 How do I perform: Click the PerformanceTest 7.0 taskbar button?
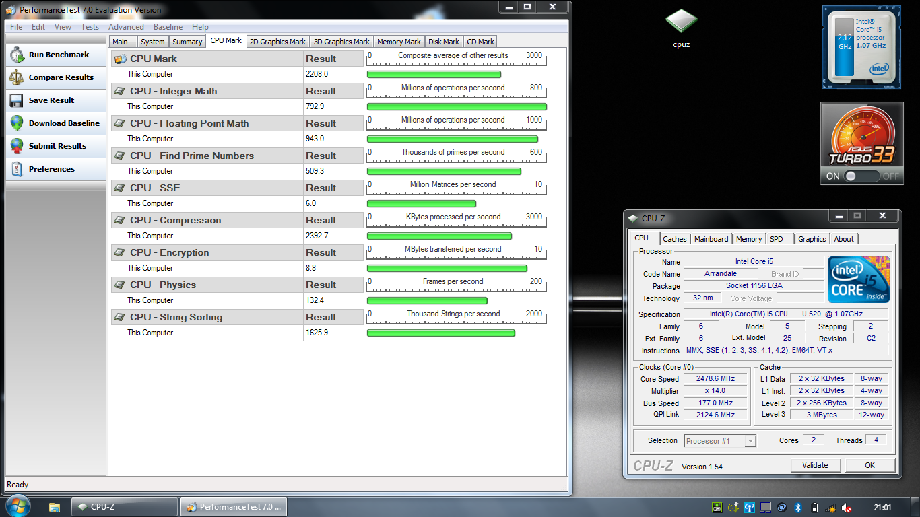(235, 507)
